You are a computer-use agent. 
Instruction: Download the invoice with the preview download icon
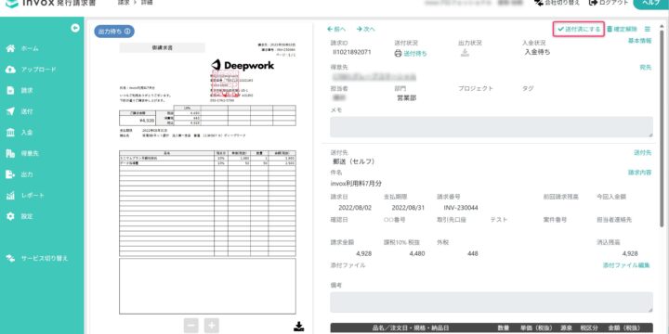[299, 327]
